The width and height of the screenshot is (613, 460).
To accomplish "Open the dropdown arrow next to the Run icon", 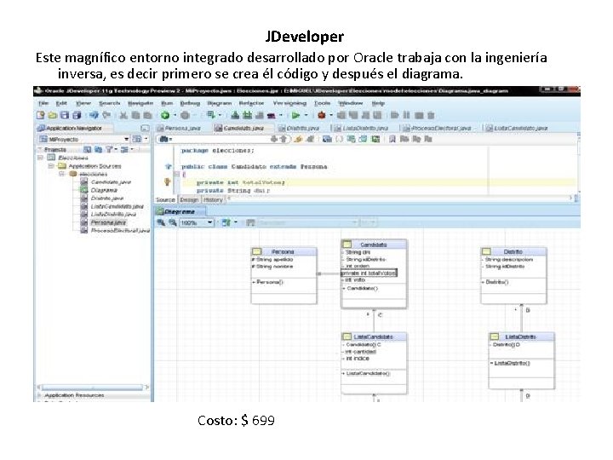I will pos(306,115).
